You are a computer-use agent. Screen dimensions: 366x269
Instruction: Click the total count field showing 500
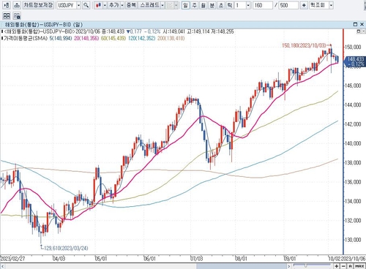click(x=288, y=5)
